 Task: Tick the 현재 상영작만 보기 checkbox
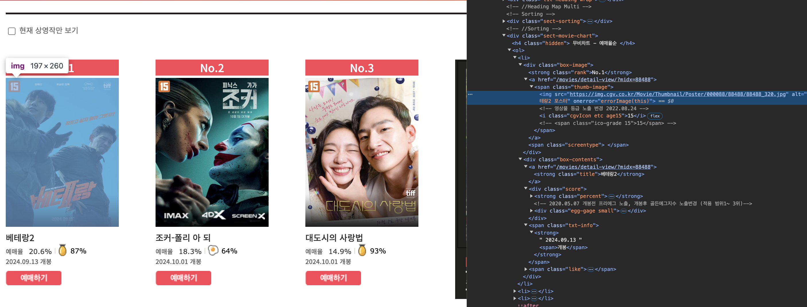(x=11, y=31)
